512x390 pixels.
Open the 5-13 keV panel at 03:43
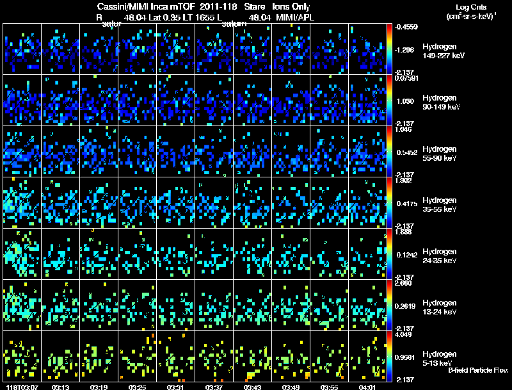pos(252,356)
